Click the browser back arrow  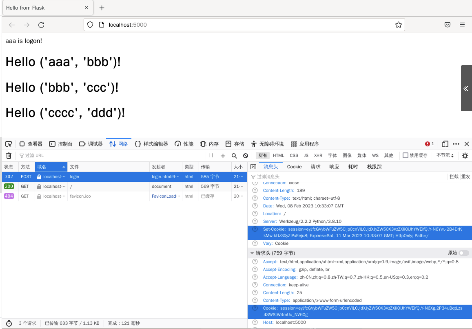coord(12,25)
